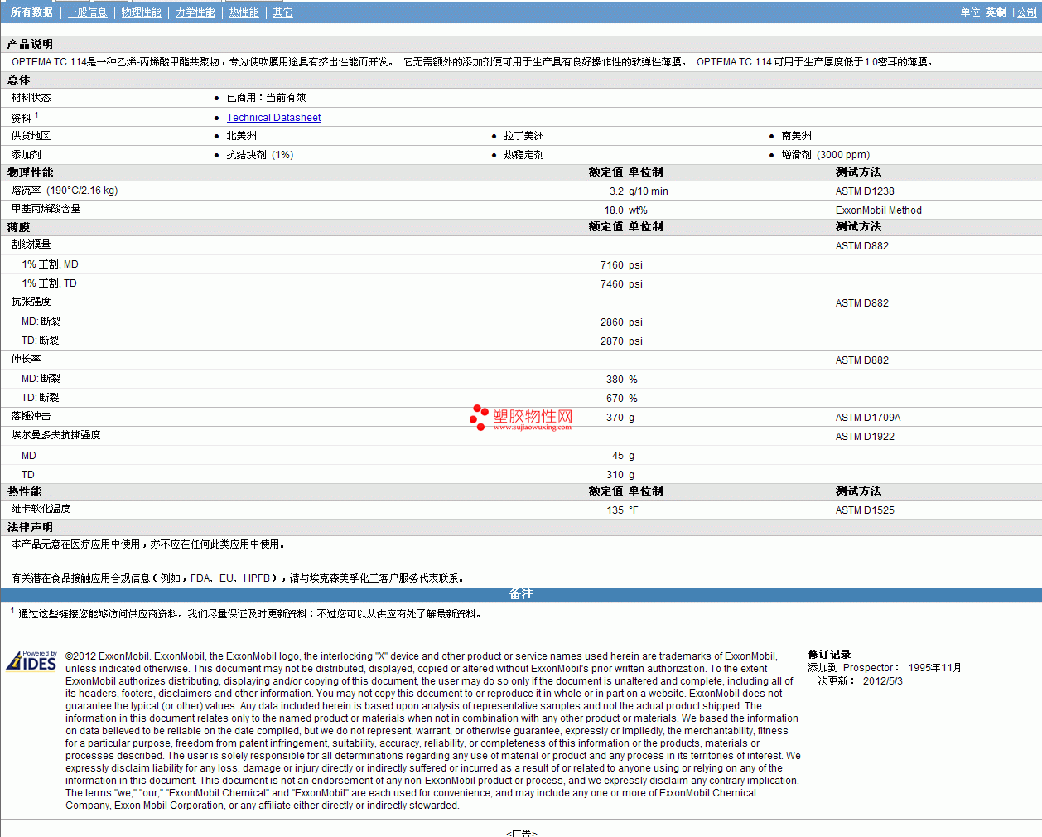Screen dimensions: 1042x837
Task: Select the 热稳定剂 additive
Action: (524, 155)
